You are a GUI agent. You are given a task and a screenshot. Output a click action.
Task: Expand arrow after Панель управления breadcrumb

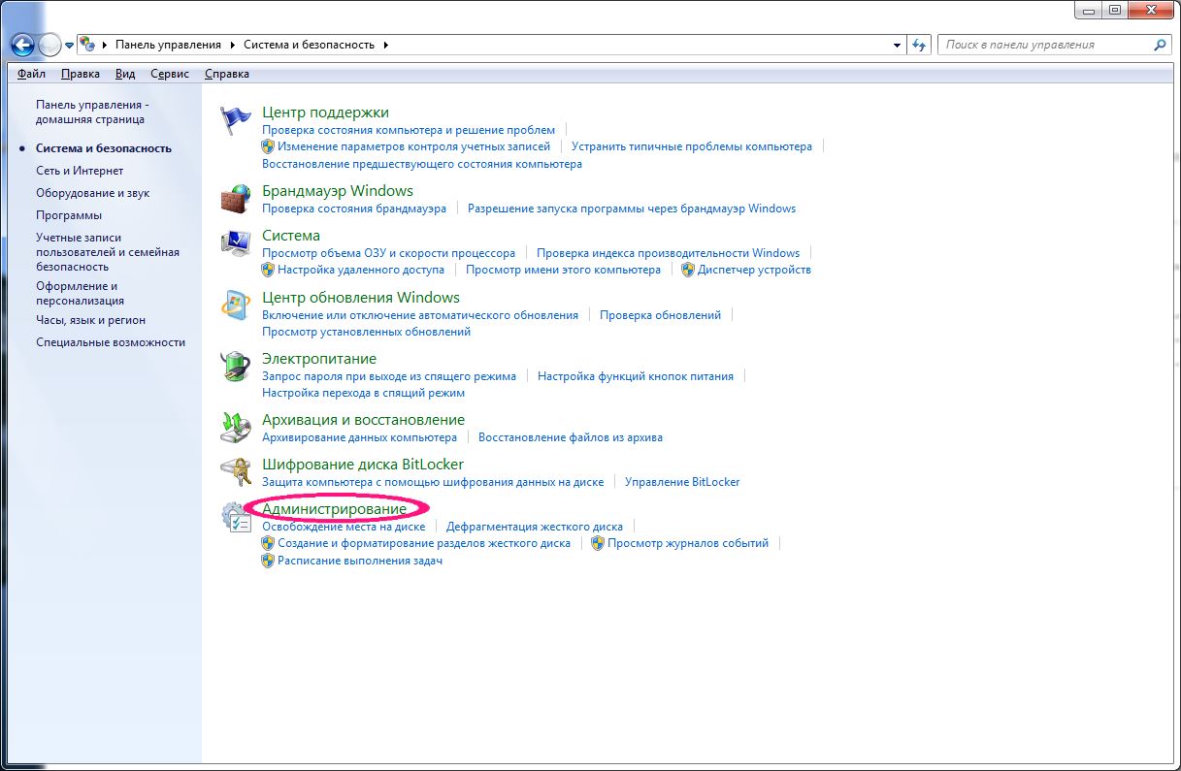point(231,45)
